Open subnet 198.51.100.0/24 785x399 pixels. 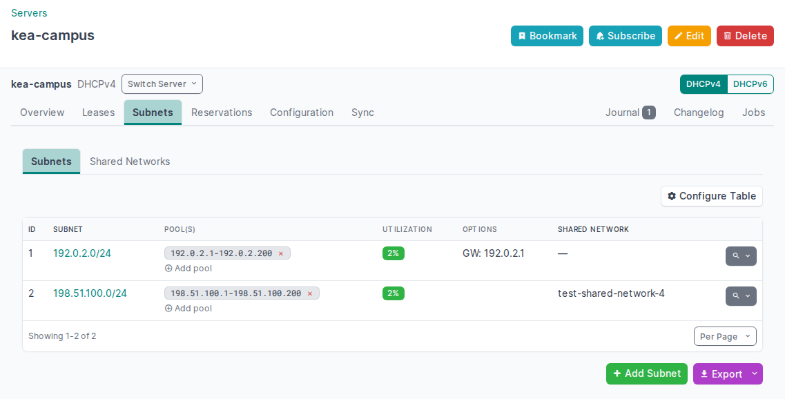tap(90, 293)
